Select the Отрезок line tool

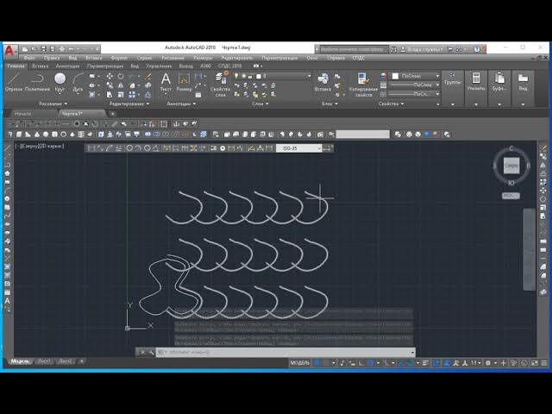tap(14, 82)
